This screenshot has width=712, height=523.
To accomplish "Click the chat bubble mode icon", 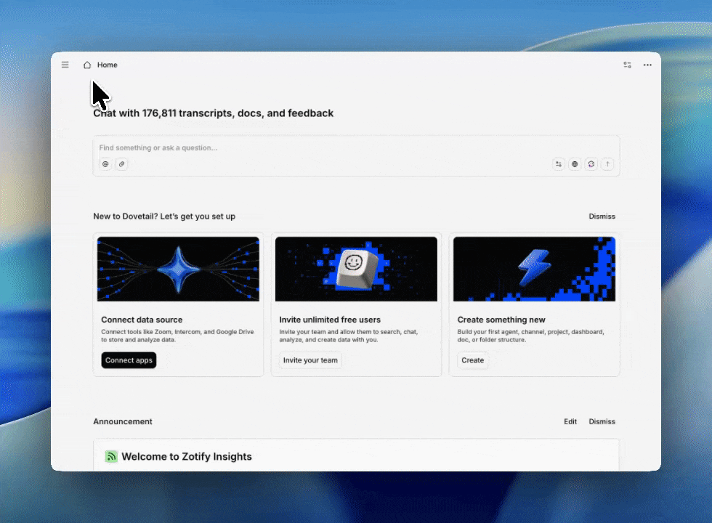I will coord(591,164).
